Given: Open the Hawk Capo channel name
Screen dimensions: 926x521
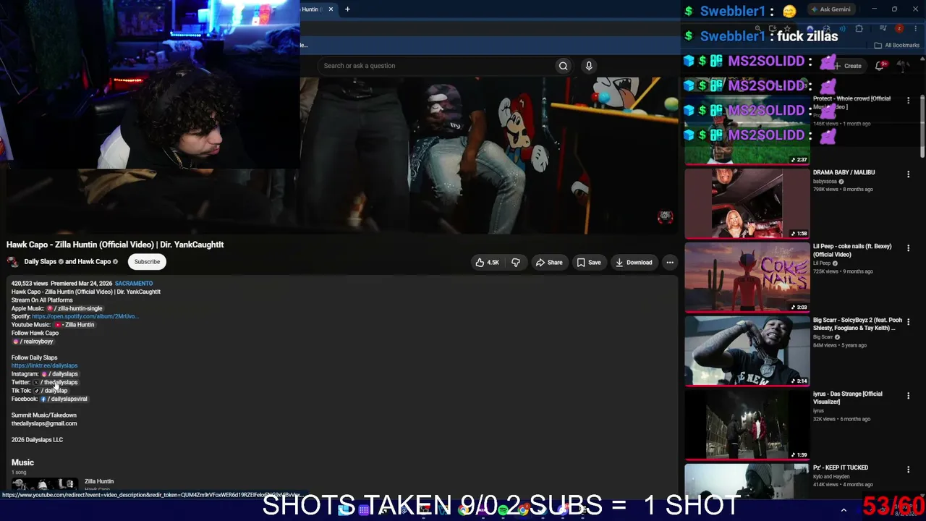Looking at the screenshot, I should [94, 262].
